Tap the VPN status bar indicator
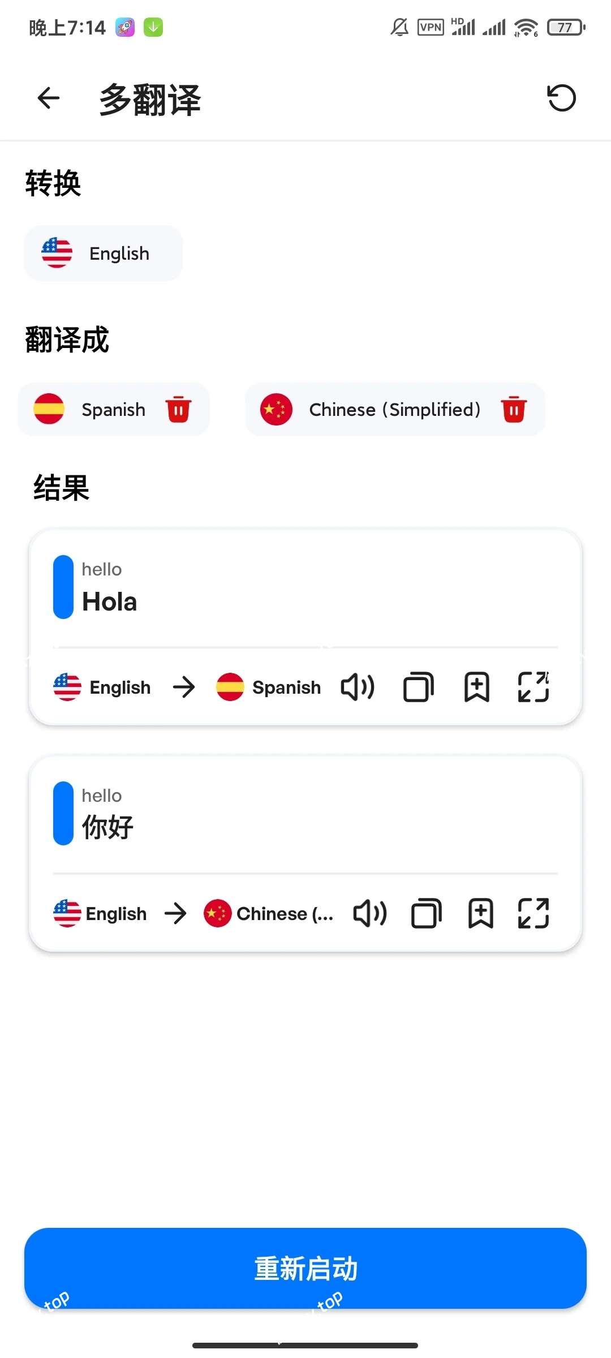The height and width of the screenshot is (1358, 611). click(431, 27)
